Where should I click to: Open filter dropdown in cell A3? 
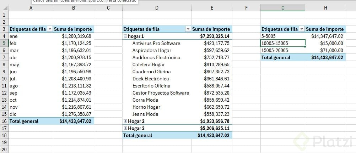tap(50, 29)
